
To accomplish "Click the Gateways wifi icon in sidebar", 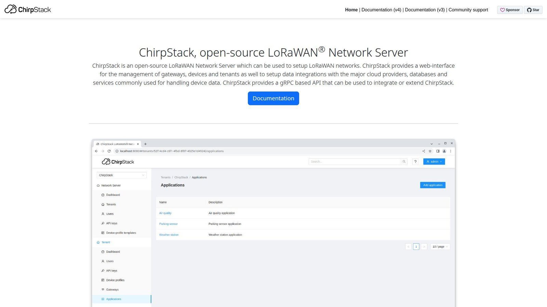I will click(x=103, y=289).
